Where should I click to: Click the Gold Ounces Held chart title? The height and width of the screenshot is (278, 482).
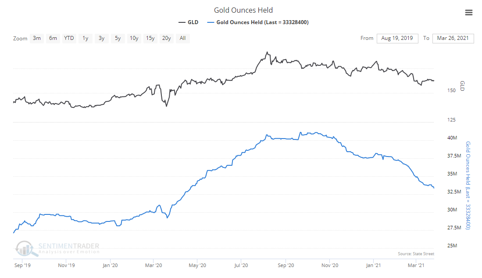point(243,10)
